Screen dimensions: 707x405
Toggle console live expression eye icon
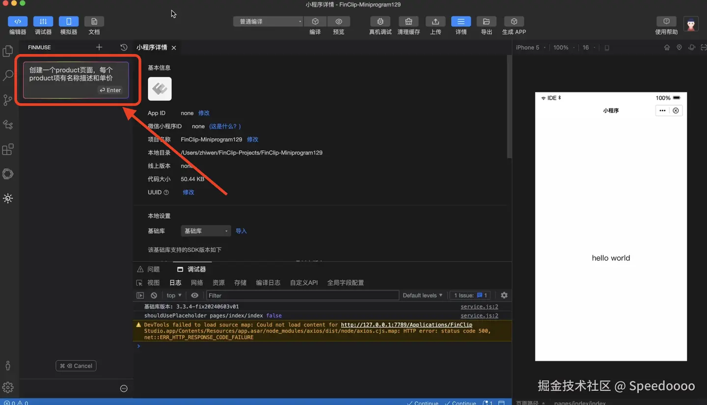click(194, 295)
